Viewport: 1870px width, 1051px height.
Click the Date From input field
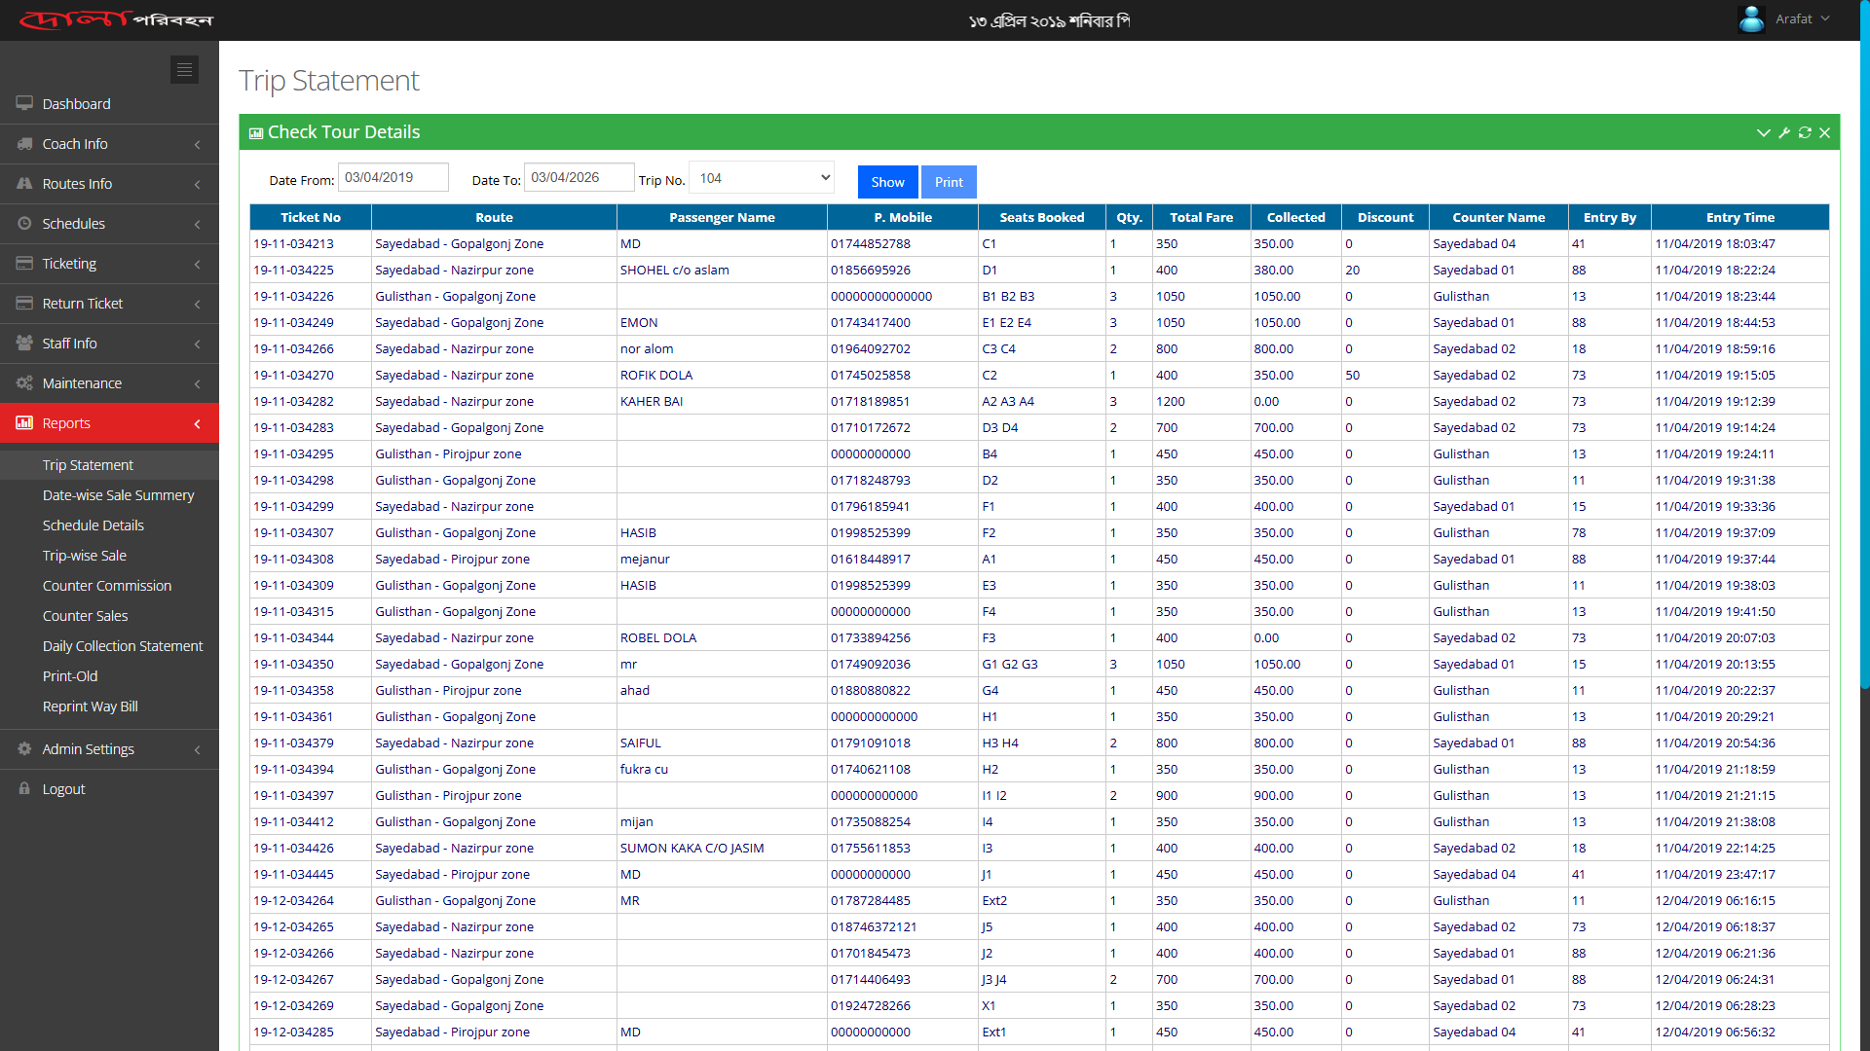click(393, 177)
